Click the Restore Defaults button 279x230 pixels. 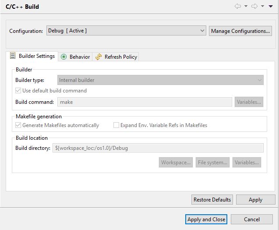tap(212, 200)
